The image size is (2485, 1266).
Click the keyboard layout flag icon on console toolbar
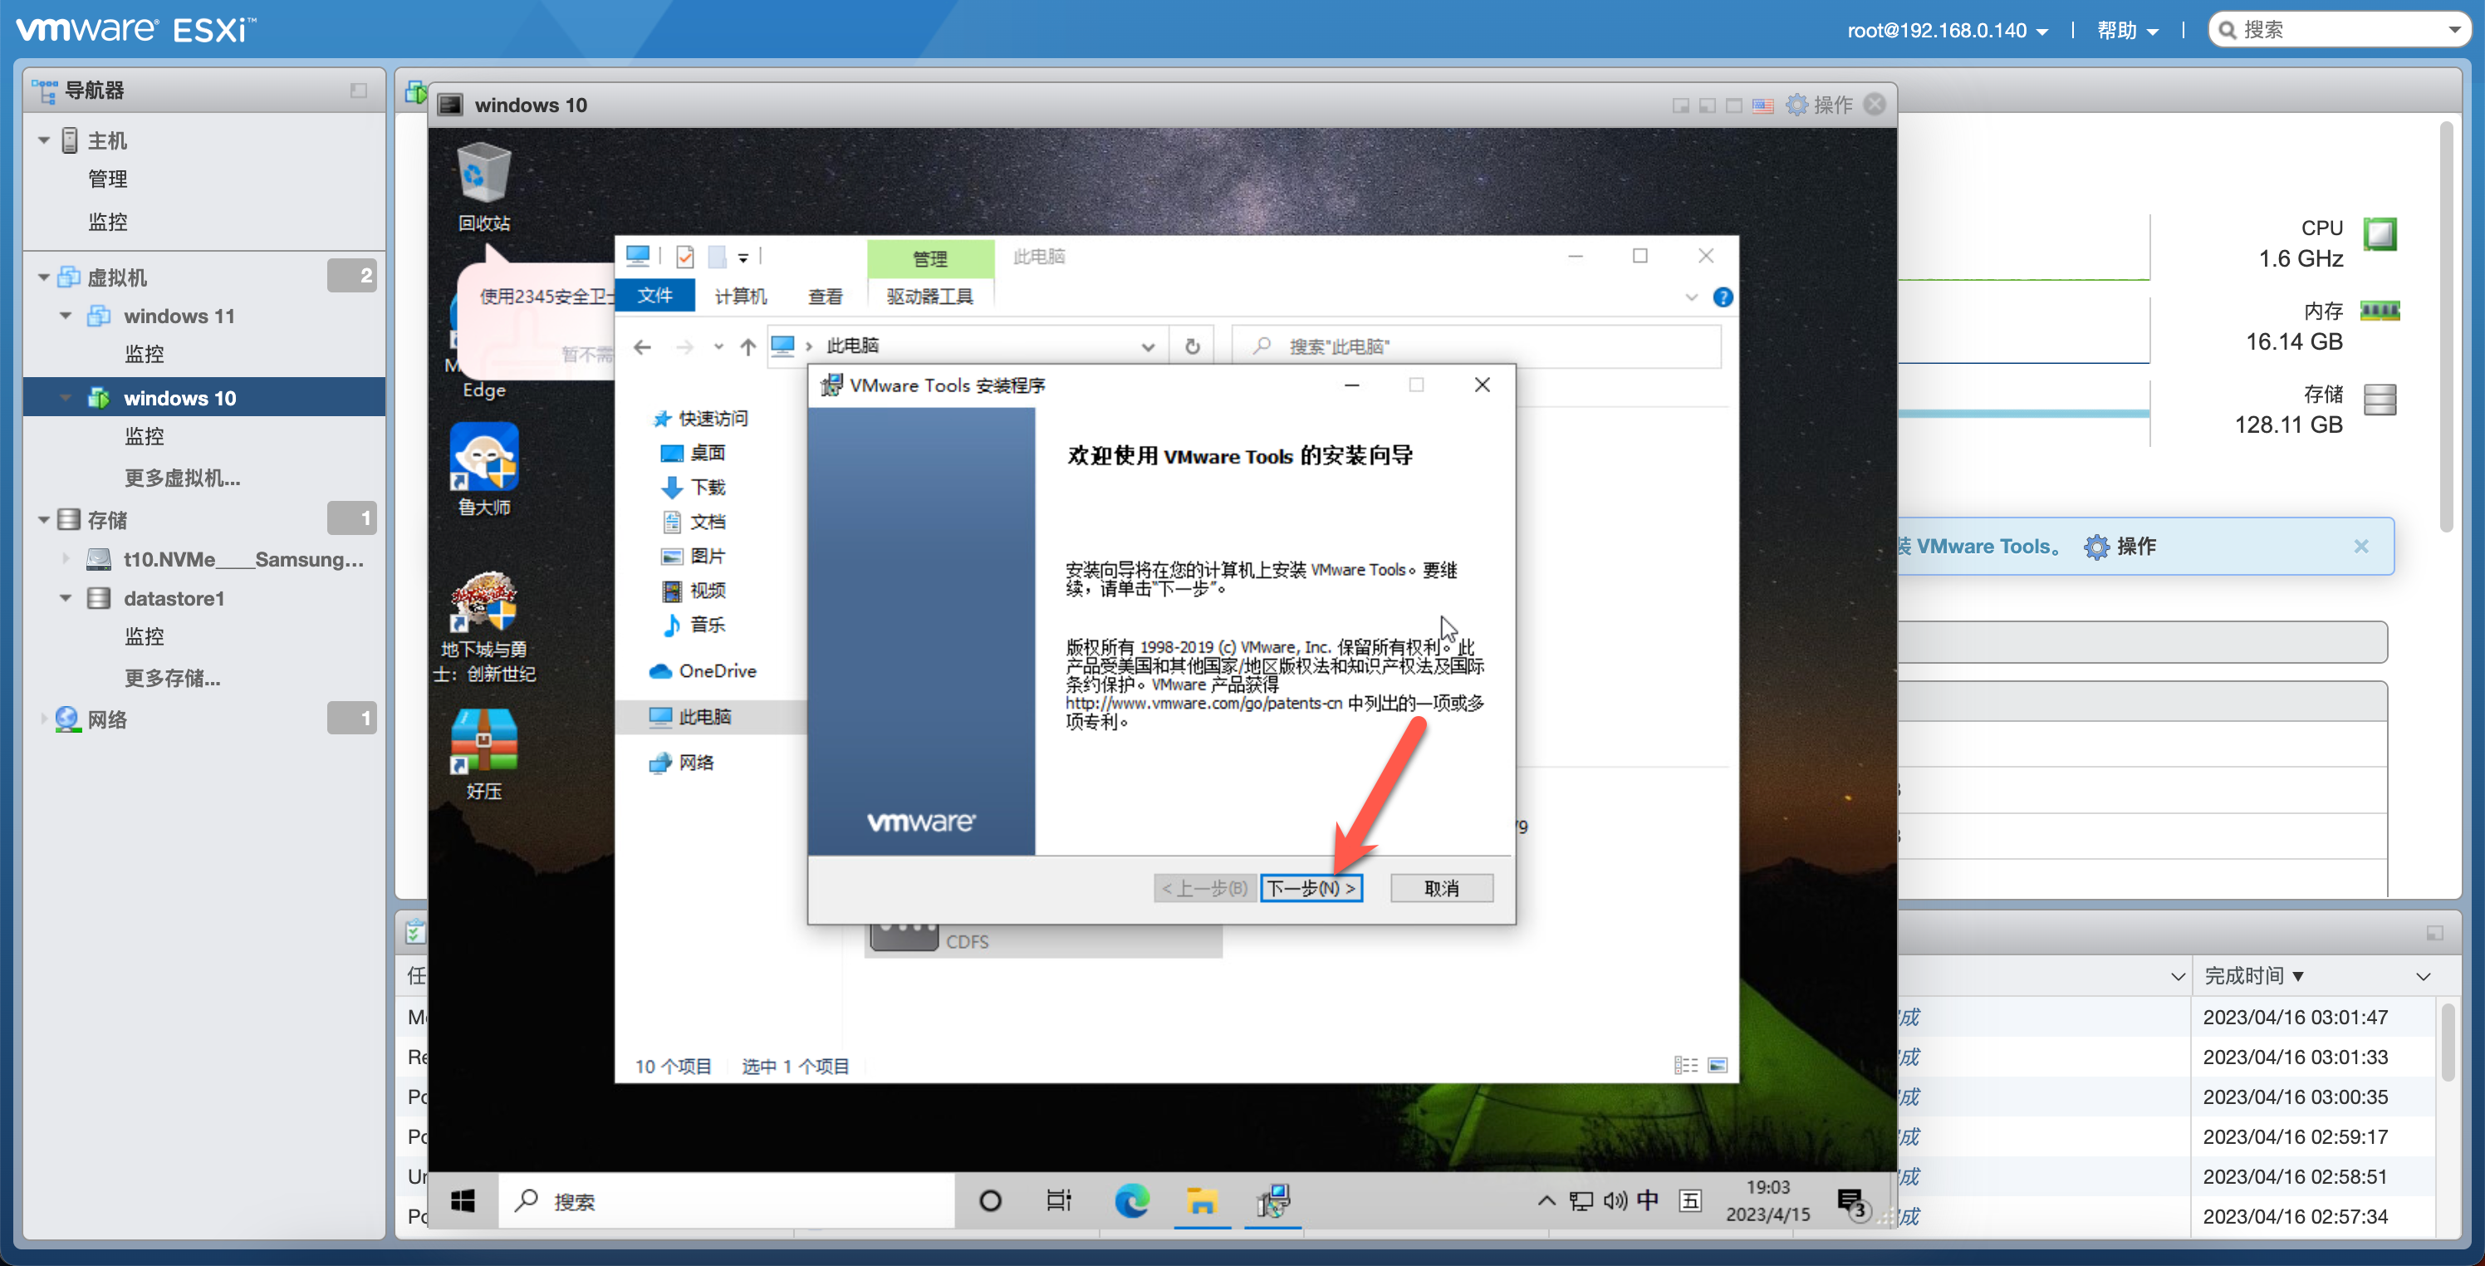[x=1763, y=106]
